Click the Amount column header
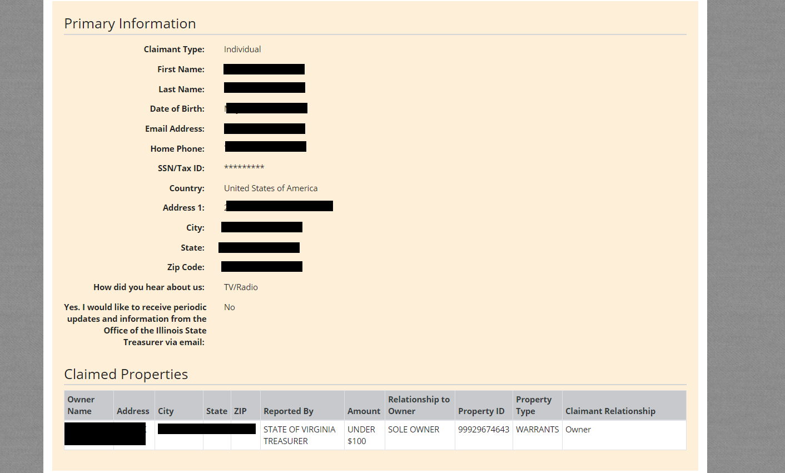This screenshot has height=473, width=785. [364, 411]
